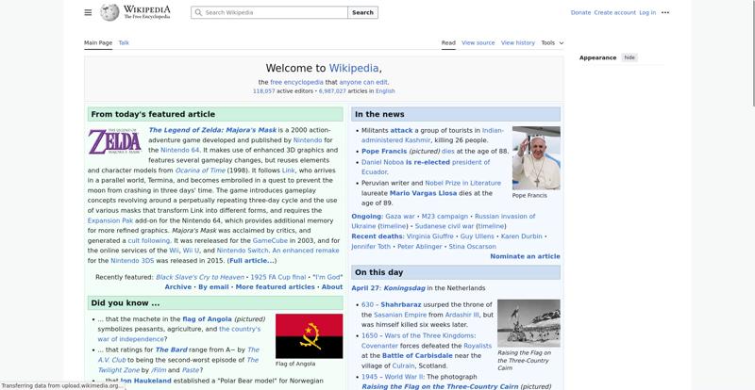
Task: Open the free encyclopedia link
Action: point(296,82)
